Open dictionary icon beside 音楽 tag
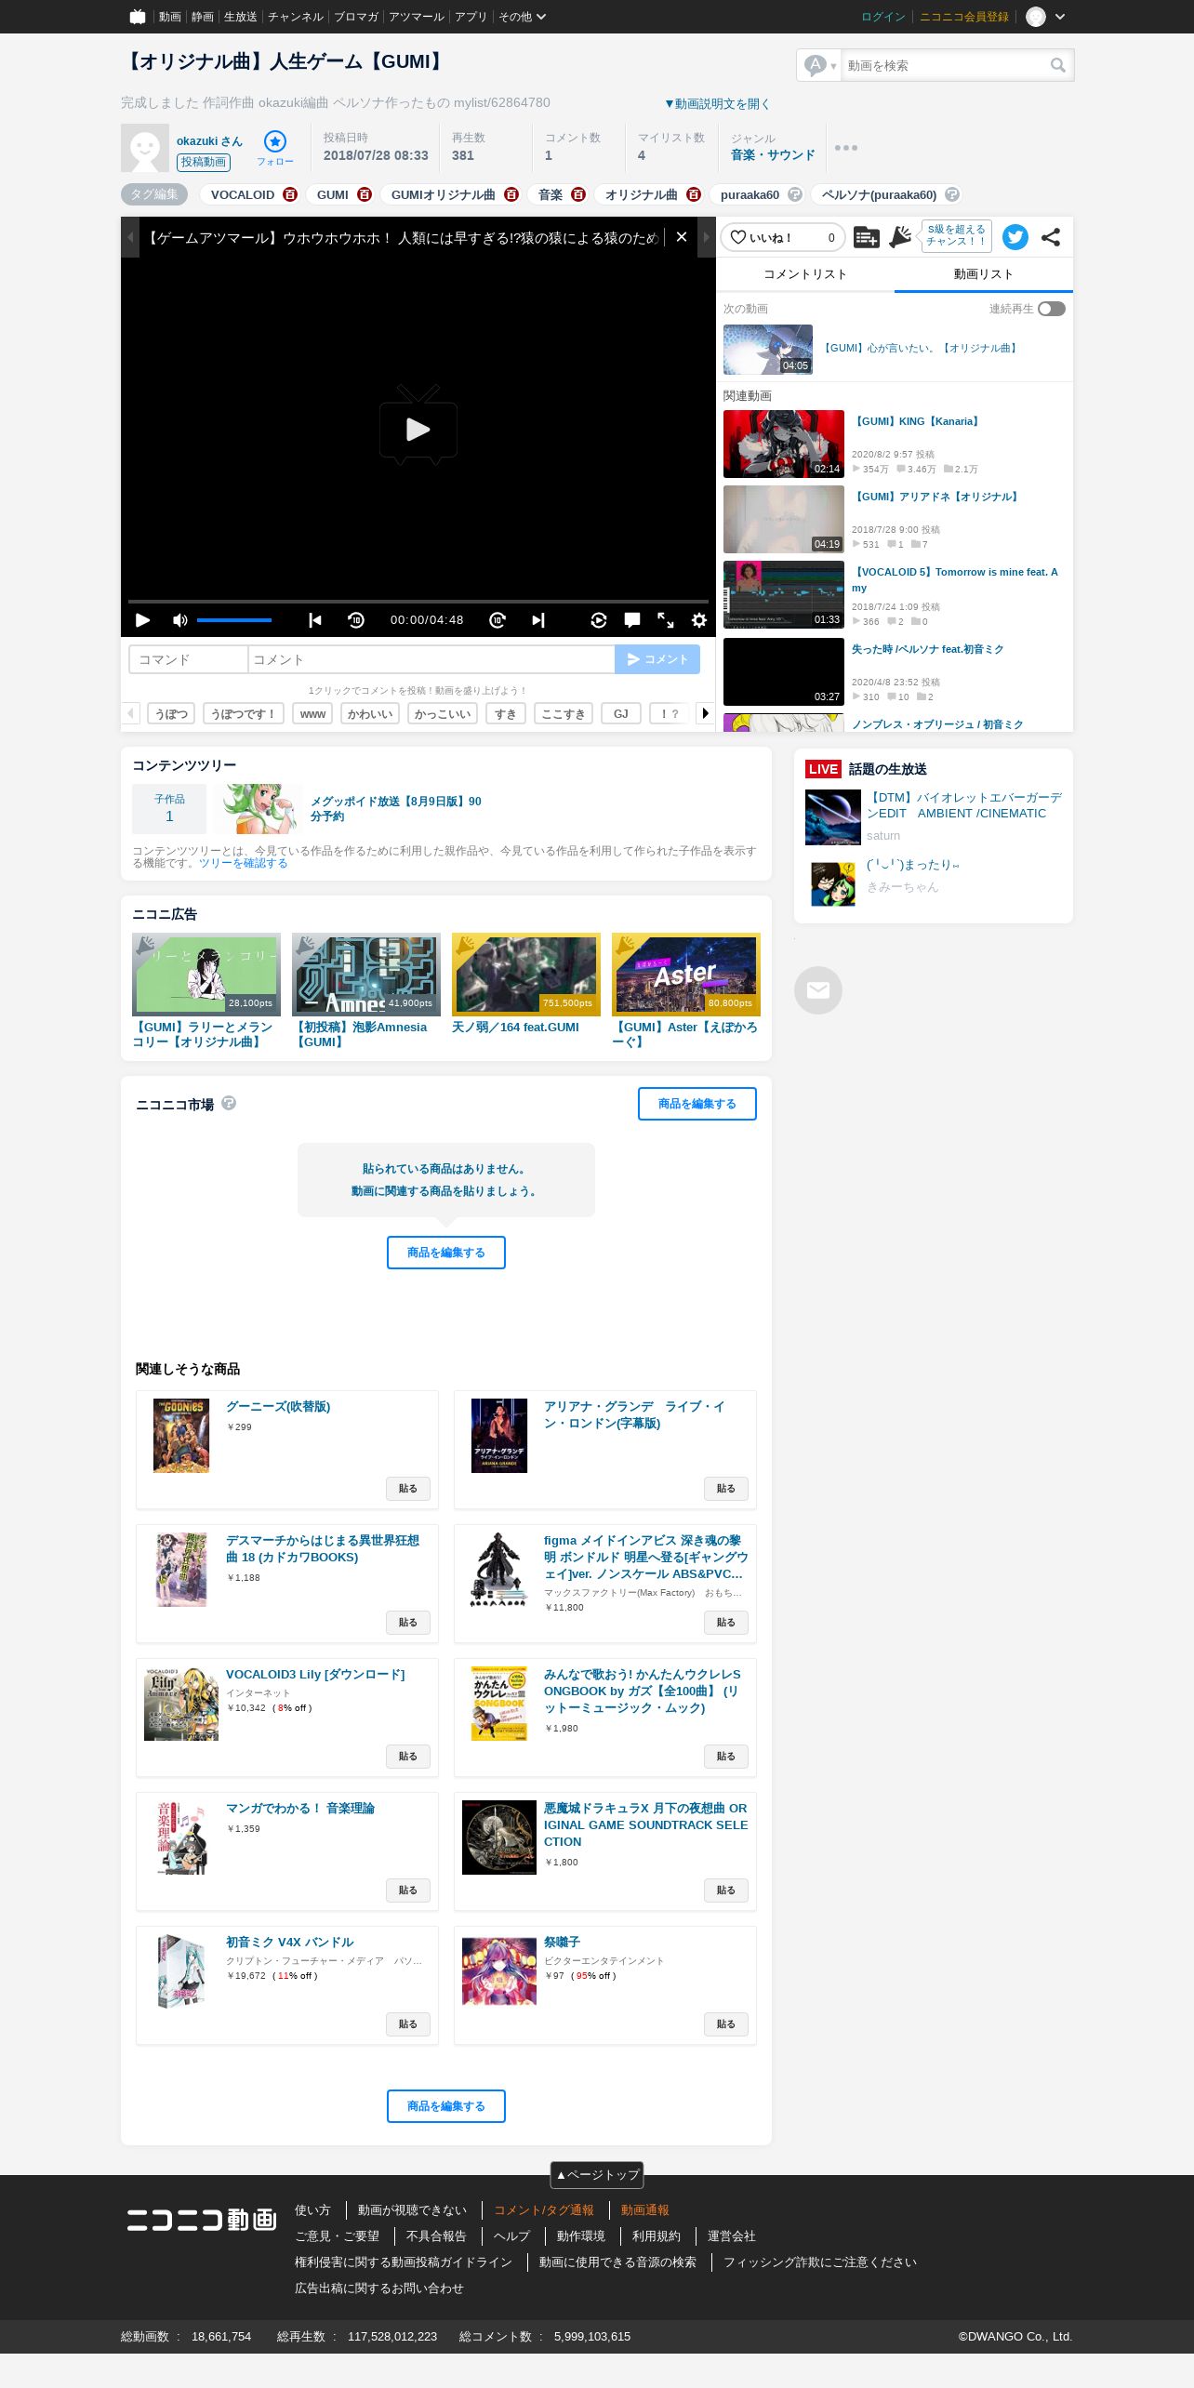The image size is (1194, 2388). click(x=578, y=194)
